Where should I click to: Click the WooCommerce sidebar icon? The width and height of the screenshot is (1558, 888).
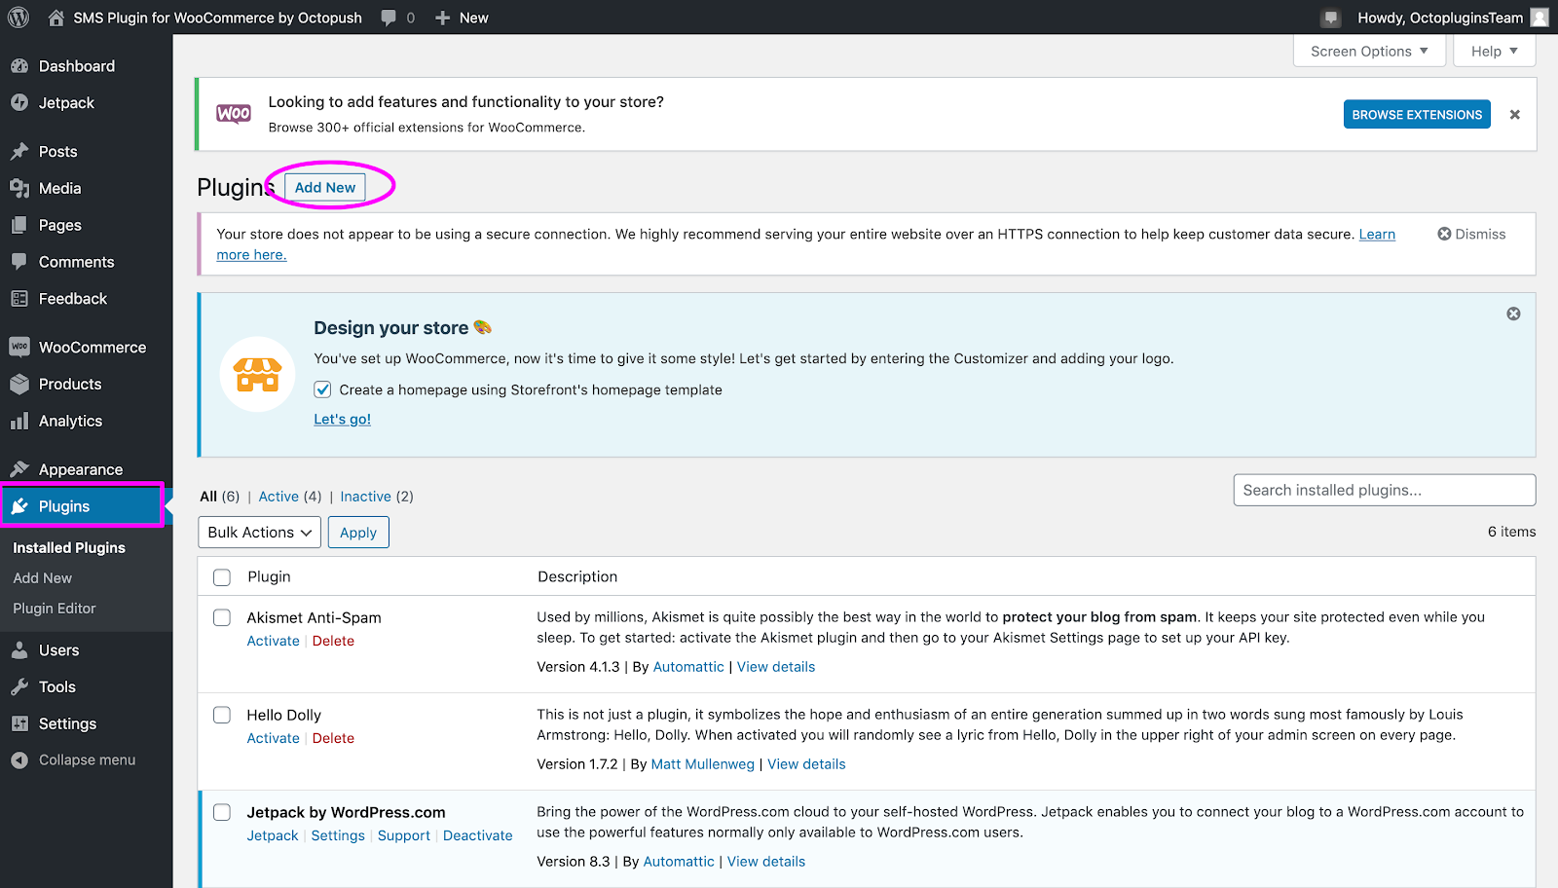pos(19,347)
